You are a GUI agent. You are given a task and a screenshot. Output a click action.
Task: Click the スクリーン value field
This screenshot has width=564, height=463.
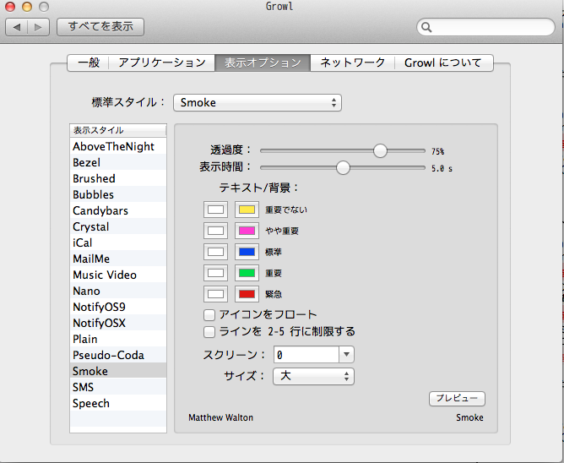click(x=306, y=355)
